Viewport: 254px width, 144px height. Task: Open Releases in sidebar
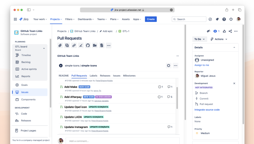(x=26, y=121)
